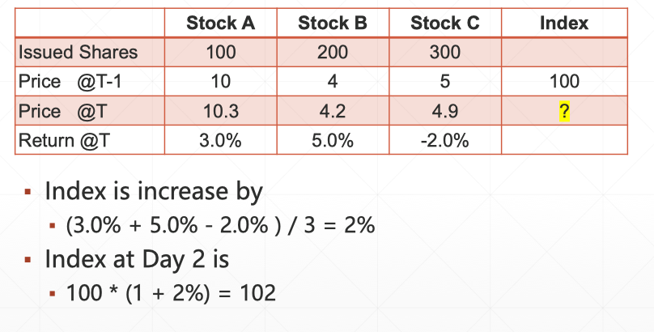
Task: Select the -2.0% return cell
Action: tap(445, 140)
